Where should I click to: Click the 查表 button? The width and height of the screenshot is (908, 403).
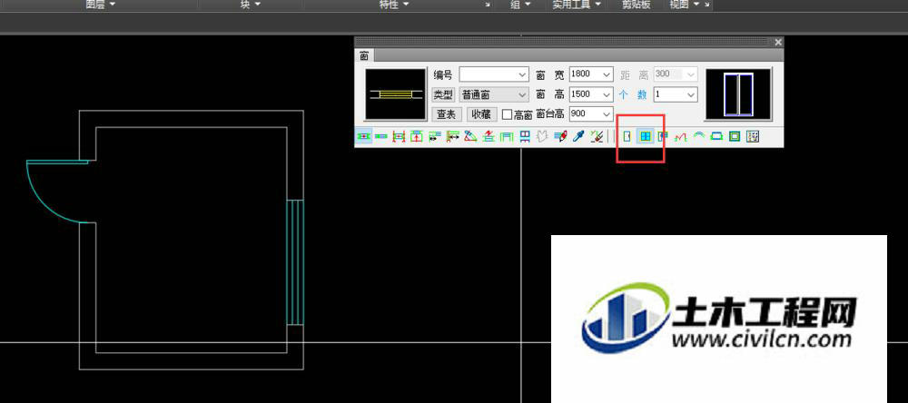coord(446,114)
